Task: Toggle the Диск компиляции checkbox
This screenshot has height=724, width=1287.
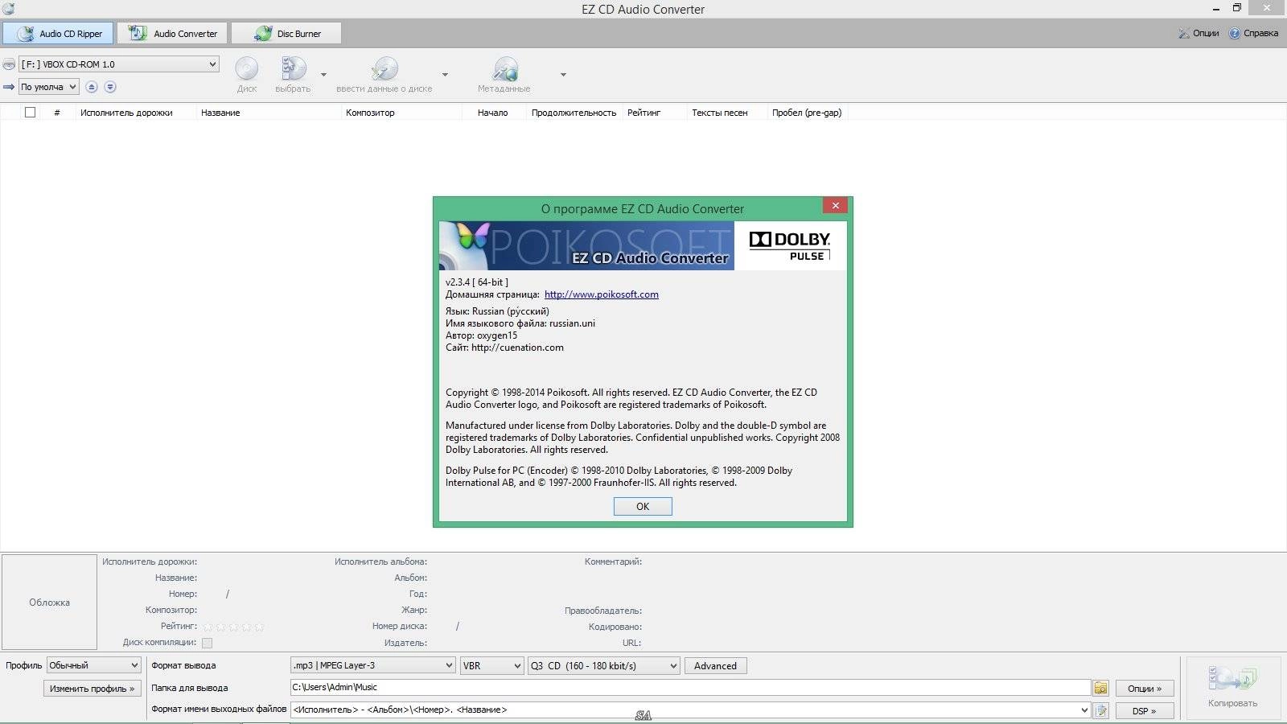Action: (x=207, y=643)
